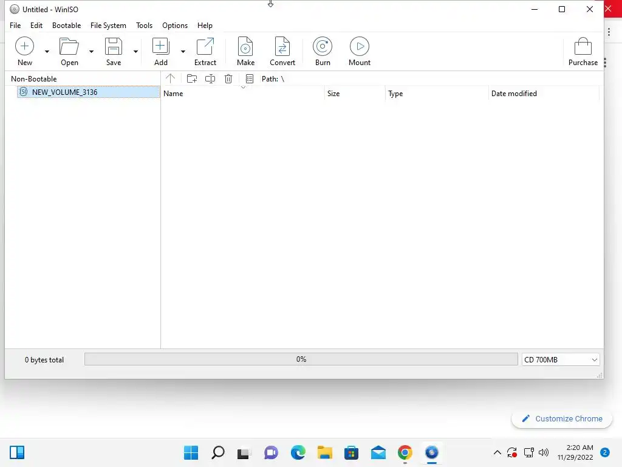Open Chat app from the taskbar

pos(272,452)
